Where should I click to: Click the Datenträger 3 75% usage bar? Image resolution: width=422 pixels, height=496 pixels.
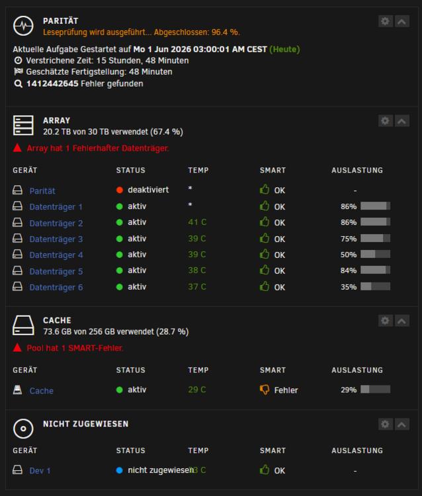point(375,238)
